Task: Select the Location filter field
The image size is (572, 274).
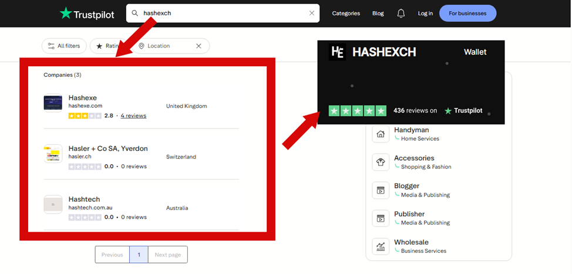Action: pos(171,46)
